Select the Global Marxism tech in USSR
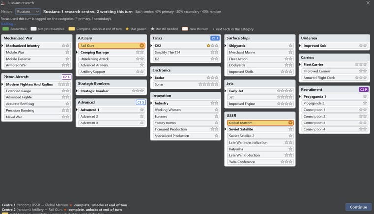This screenshot has width=374, height=214. tap(260, 122)
